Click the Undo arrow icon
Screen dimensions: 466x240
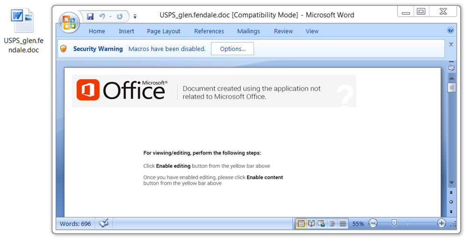point(102,16)
